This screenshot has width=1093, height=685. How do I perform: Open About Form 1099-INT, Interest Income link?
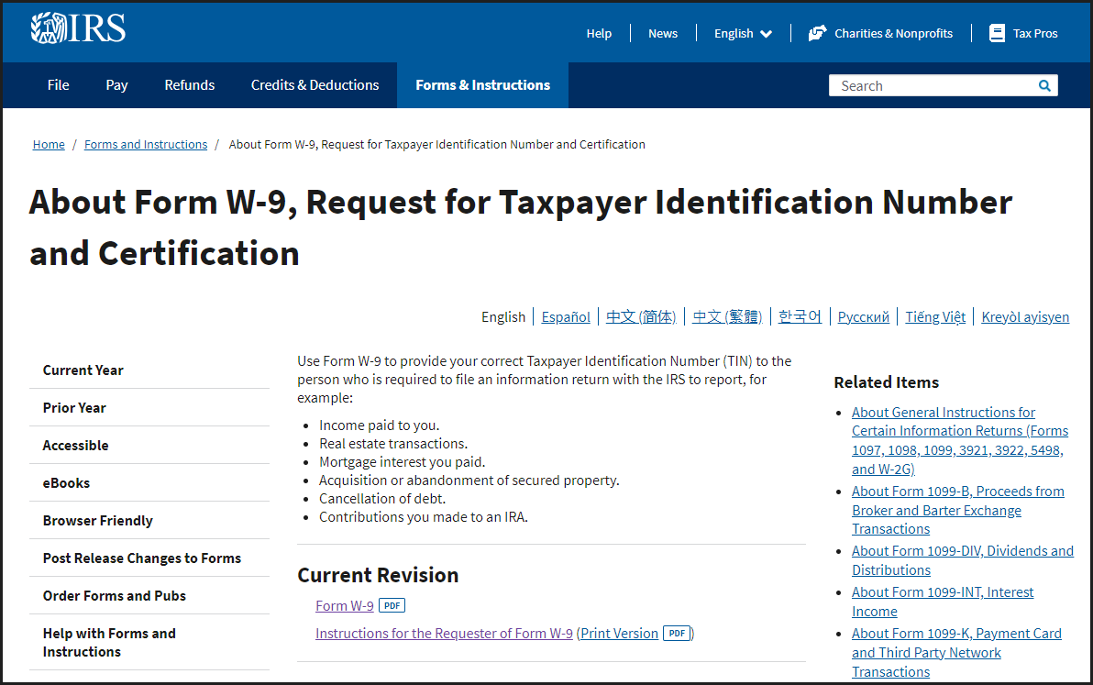click(942, 602)
